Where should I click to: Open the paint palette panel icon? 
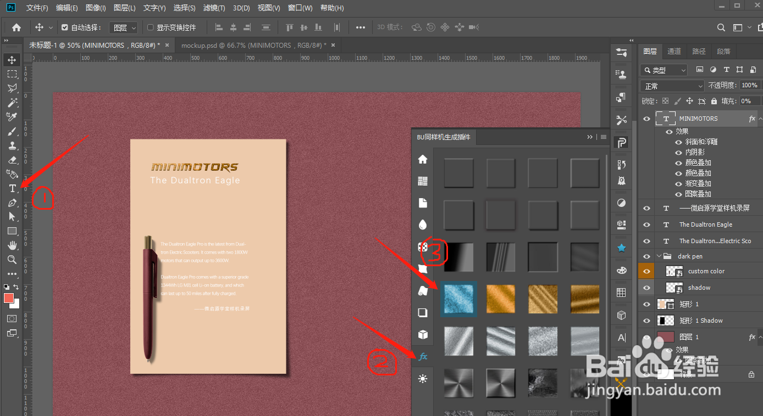622,271
